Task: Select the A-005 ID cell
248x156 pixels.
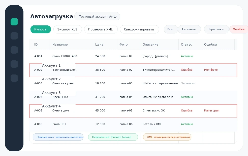Action: click(38, 110)
